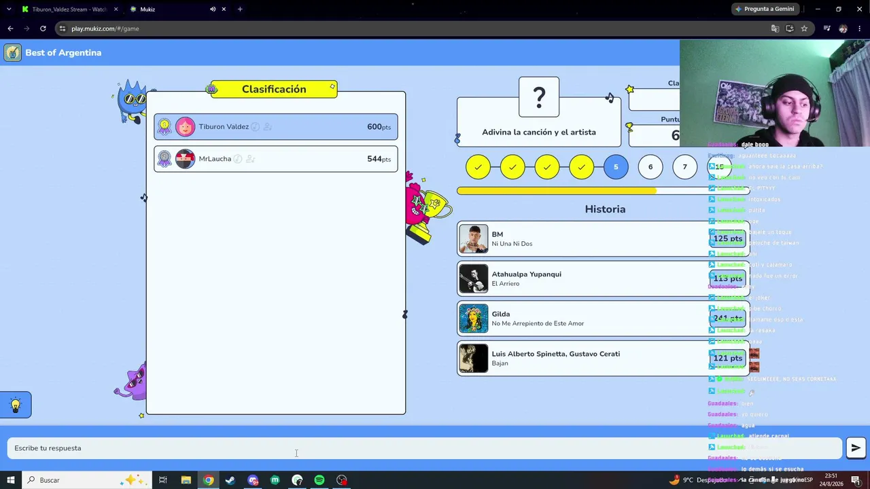Click the Historia heading

(605, 209)
